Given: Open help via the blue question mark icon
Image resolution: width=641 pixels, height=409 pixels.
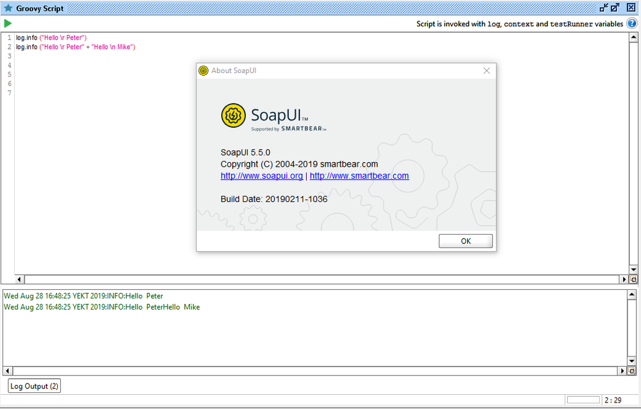Looking at the screenshot, I should click(632, 24).
